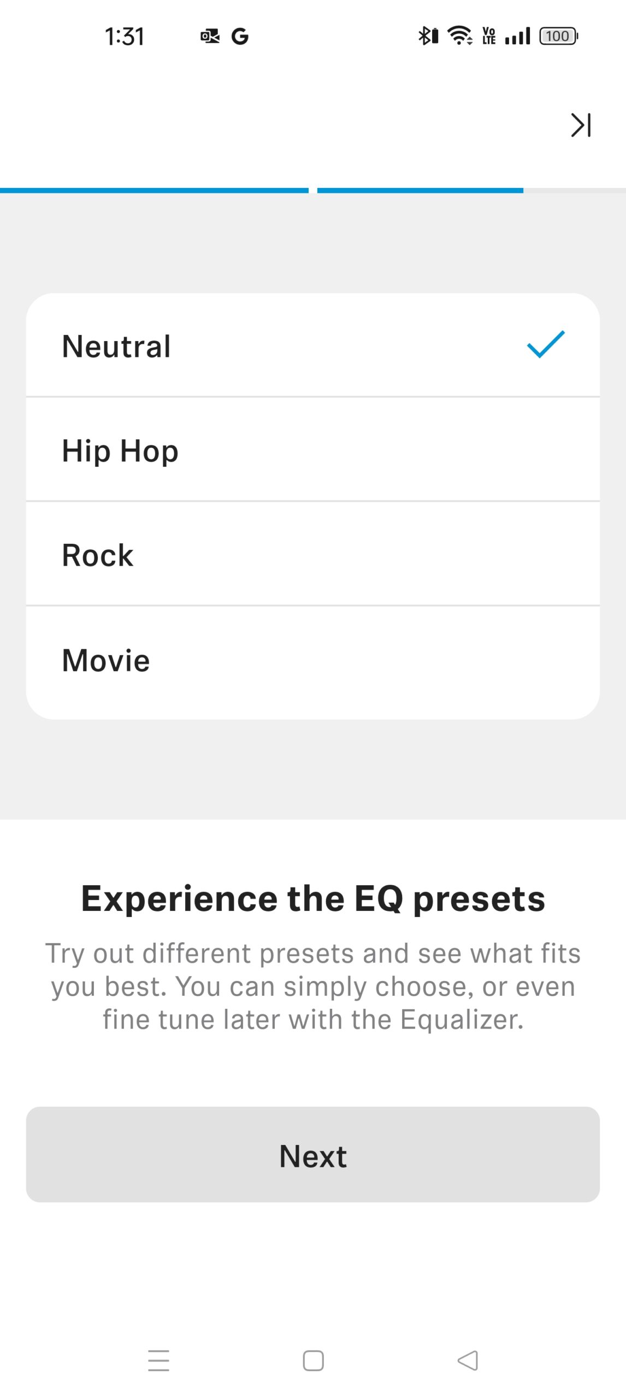Tap the Outlook notification icon

coord(210,37)
